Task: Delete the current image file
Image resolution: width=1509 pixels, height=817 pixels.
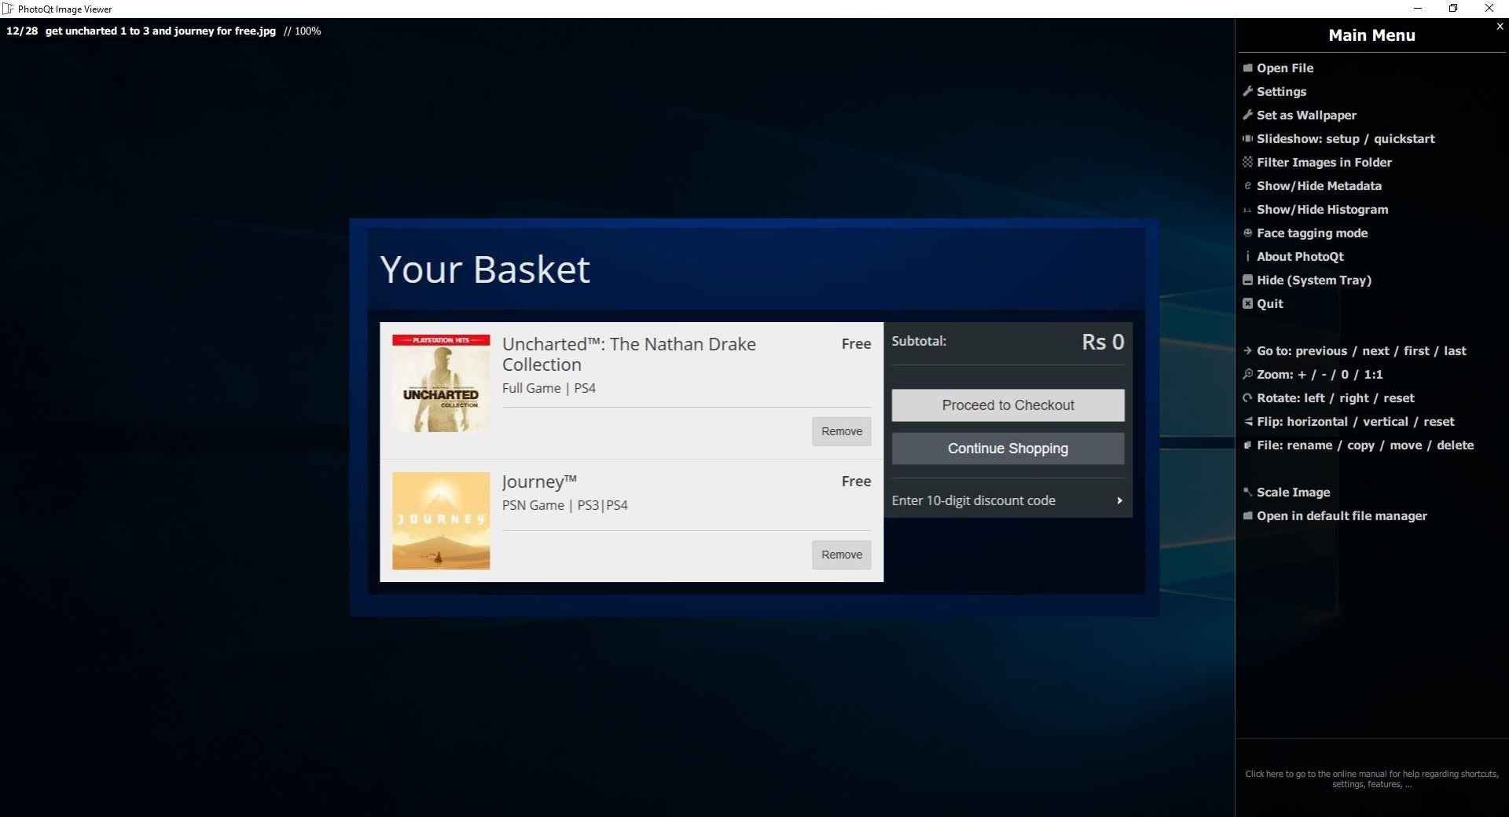Action: [1455, 445]
